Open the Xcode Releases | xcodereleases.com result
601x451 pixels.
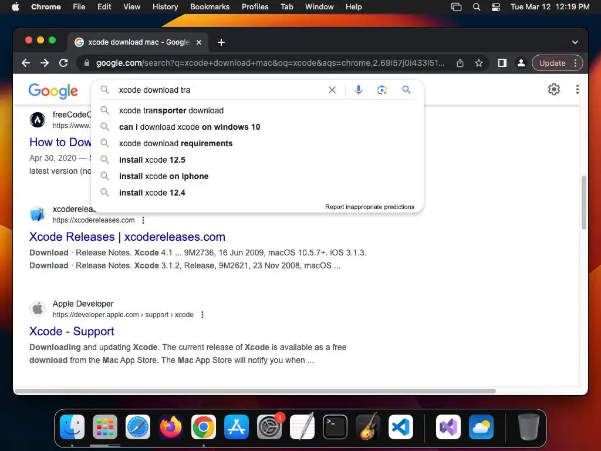[127, 237]
